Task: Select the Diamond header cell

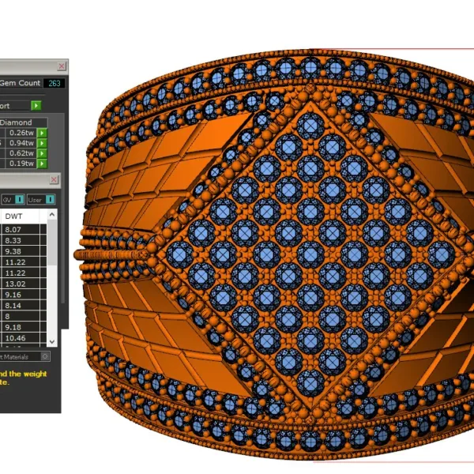Action: [x=24, y=122]
